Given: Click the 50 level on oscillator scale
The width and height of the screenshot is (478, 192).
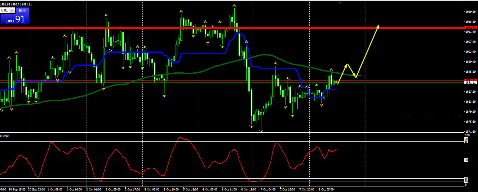Looking at the screenshot, I should [x=466, y=160].
